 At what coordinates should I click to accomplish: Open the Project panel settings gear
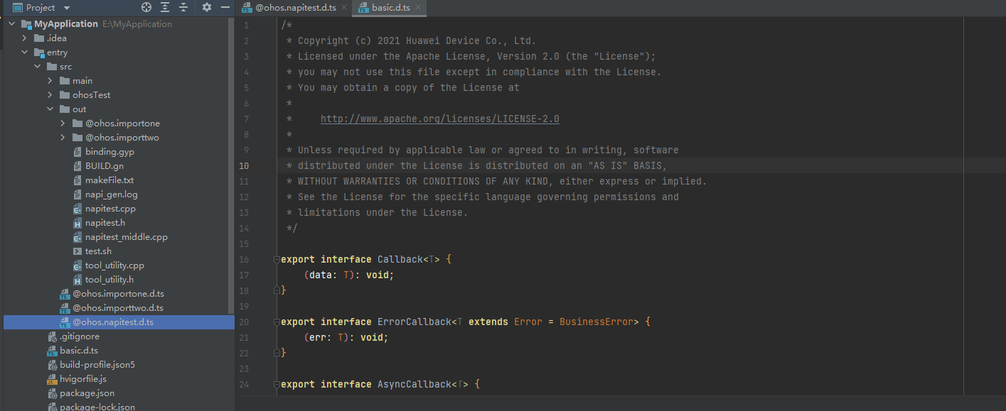point(207,7)
